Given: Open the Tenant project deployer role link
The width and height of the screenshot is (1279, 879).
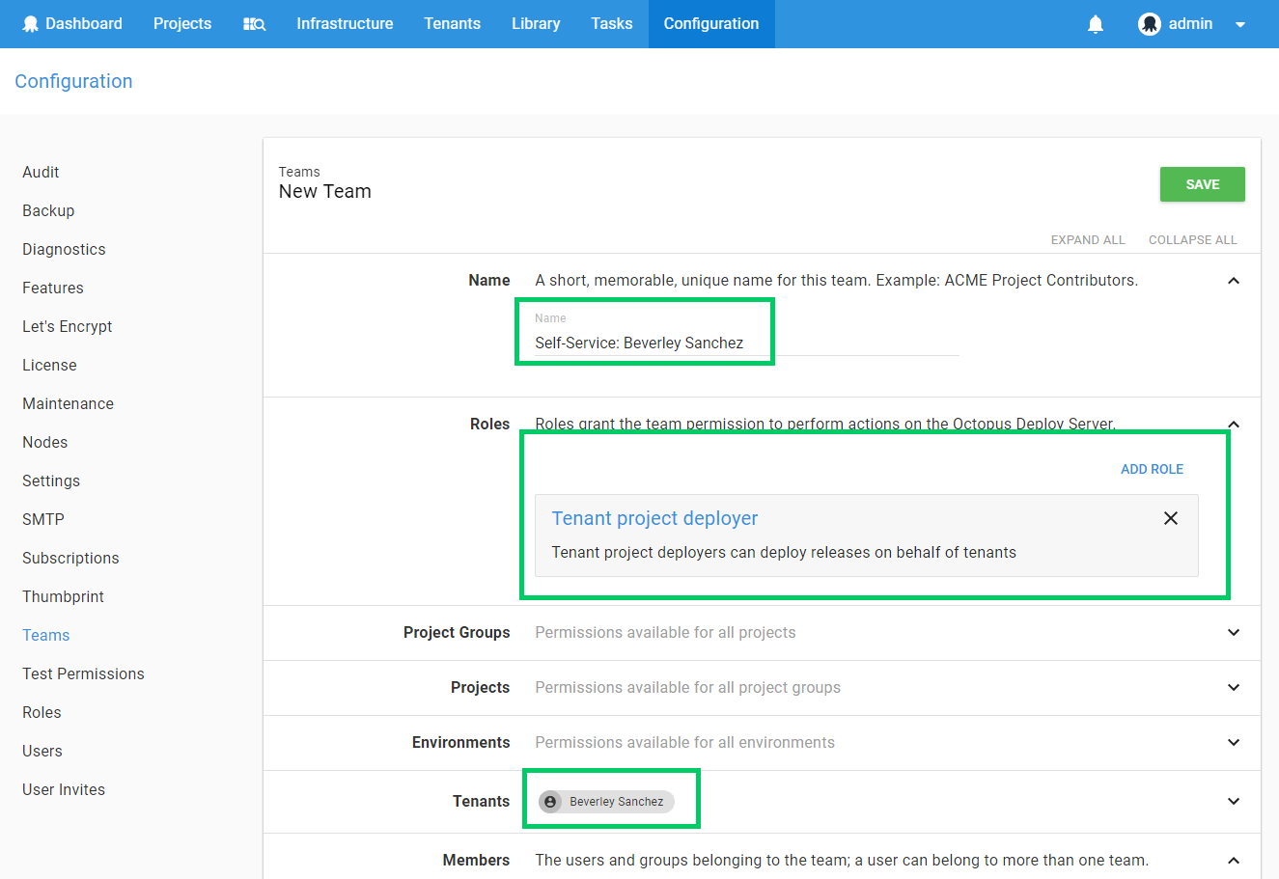Looking at the screenshot, I should point(654,519).
